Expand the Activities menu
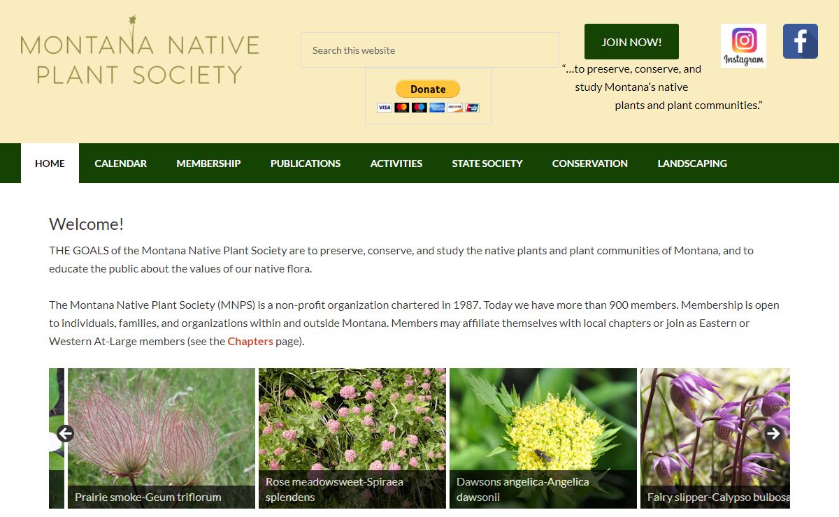 click(396, 163)
